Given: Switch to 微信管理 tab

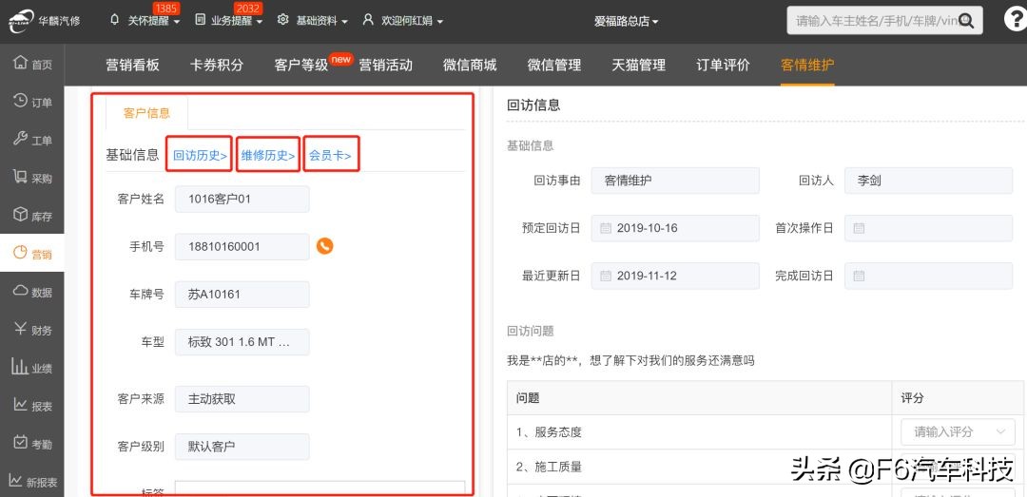Looking at the screenshot, I should [x=554, y=65].
